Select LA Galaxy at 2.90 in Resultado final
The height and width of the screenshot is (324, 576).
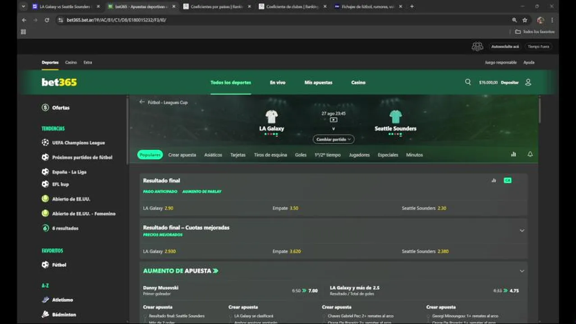(x=158, y=208)
